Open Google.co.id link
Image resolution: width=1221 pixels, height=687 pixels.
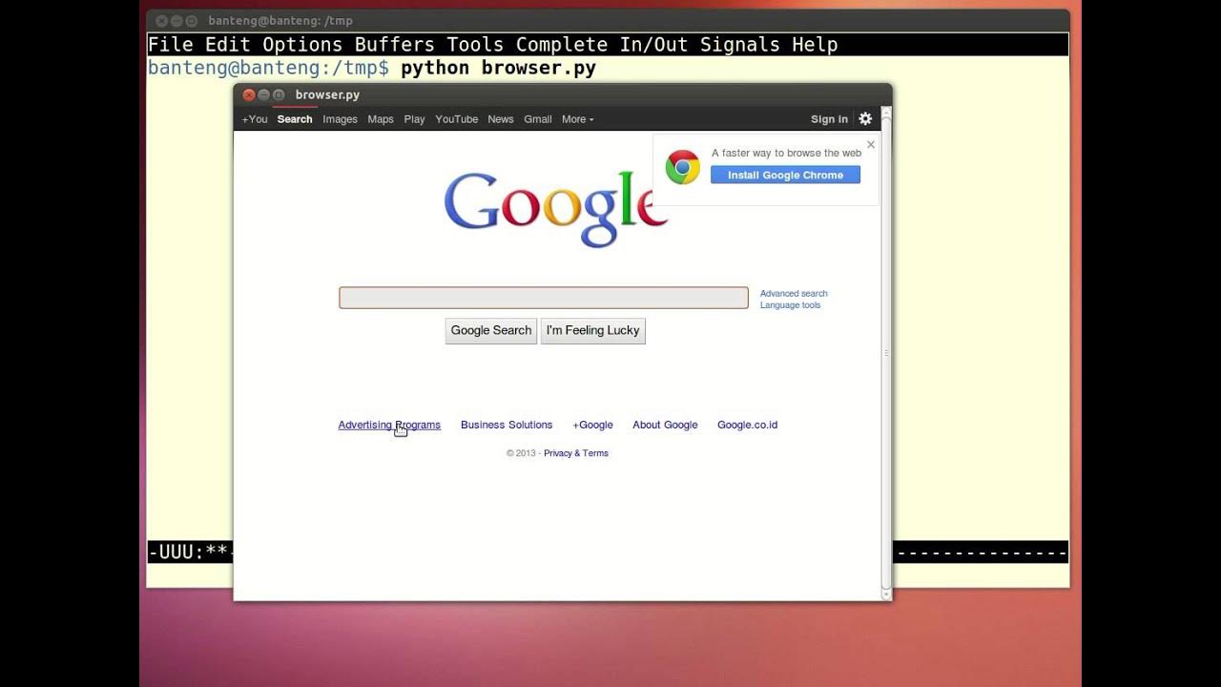[x=747, y=425]
